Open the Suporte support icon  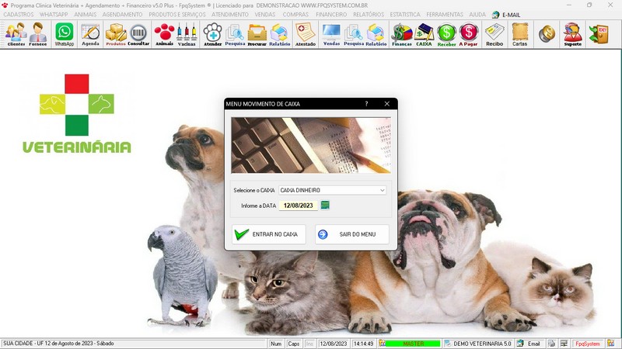[573, 34]
